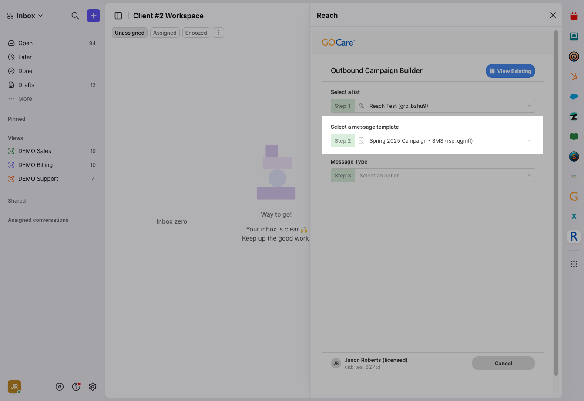
Task: Click the purple plus compose button
Action: point(94,16)
